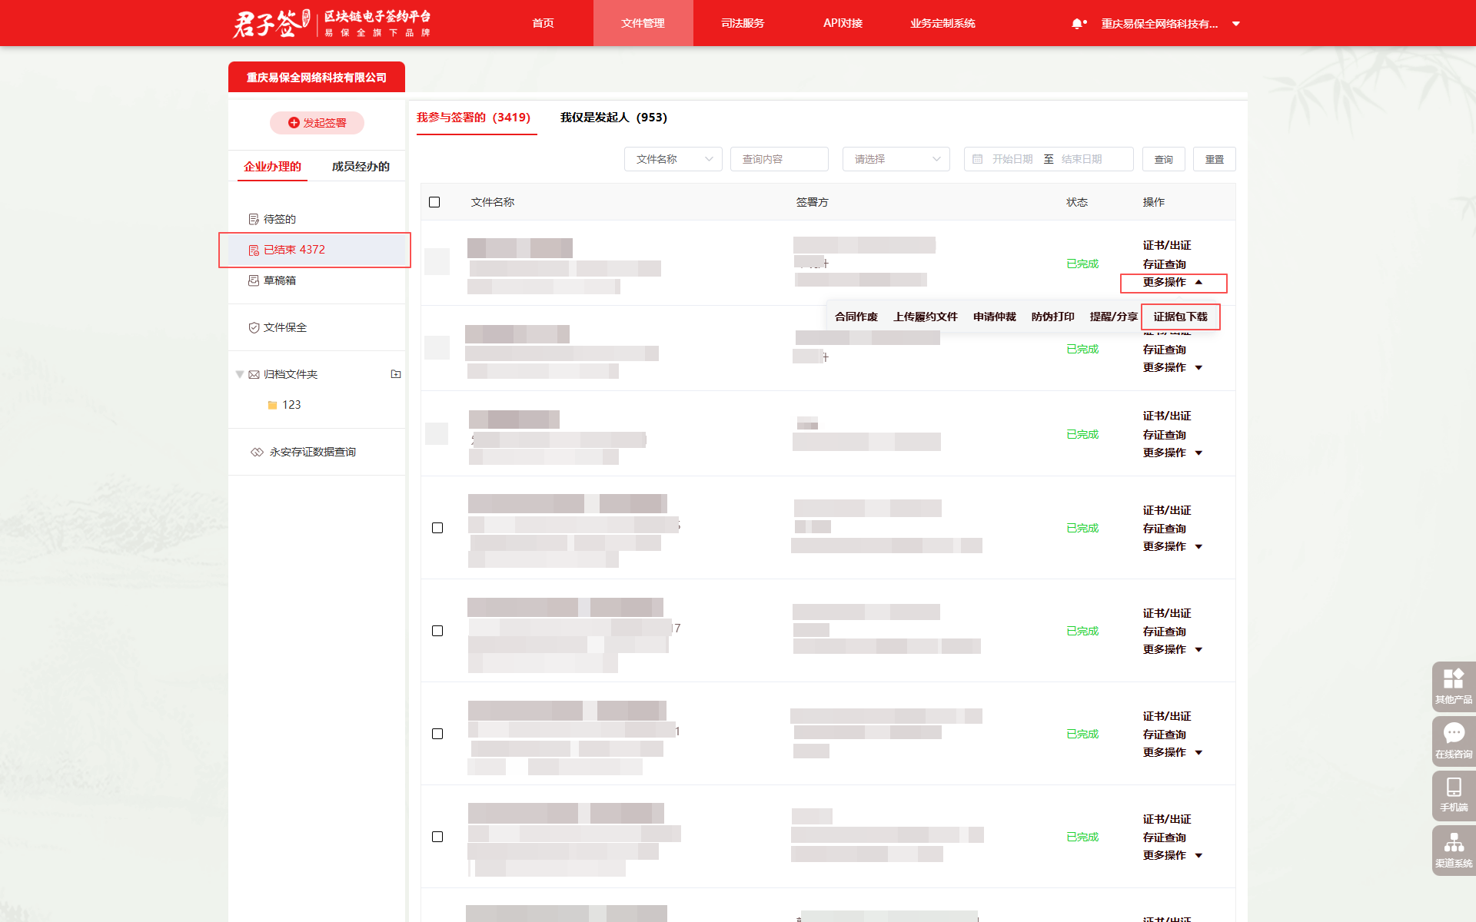Open 在线咨询 chat icon
Screen dimensions: 1476x922
(1453, 740)
